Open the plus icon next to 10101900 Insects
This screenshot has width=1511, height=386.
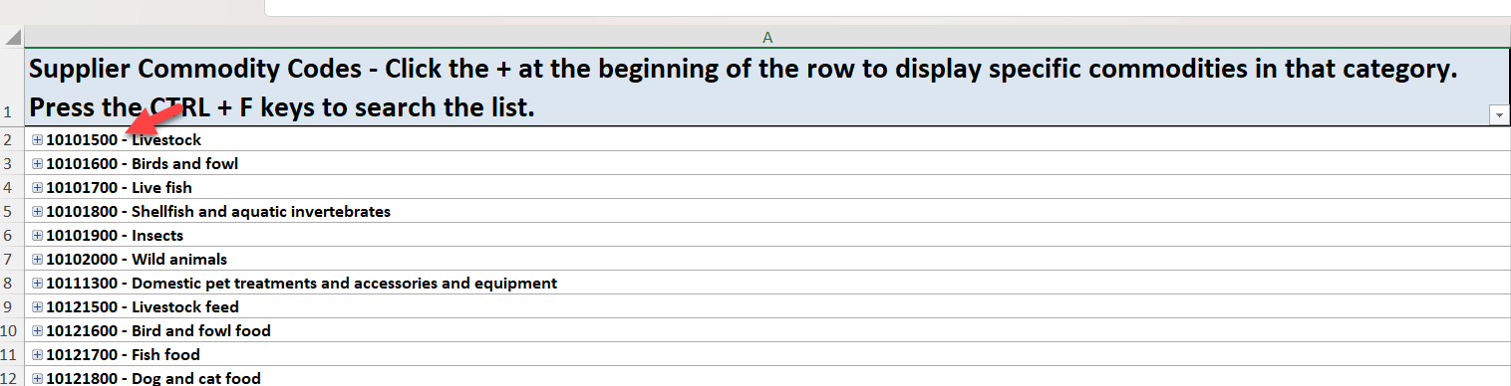tap(38, 236)
